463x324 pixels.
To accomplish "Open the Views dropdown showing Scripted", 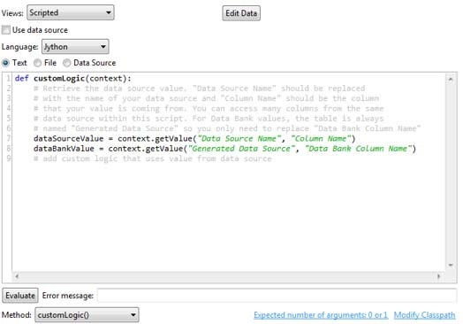I will 71,12.
